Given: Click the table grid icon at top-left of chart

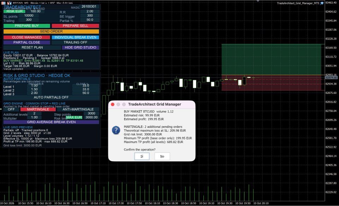Looking at the screenshot, I should [4, 3].
